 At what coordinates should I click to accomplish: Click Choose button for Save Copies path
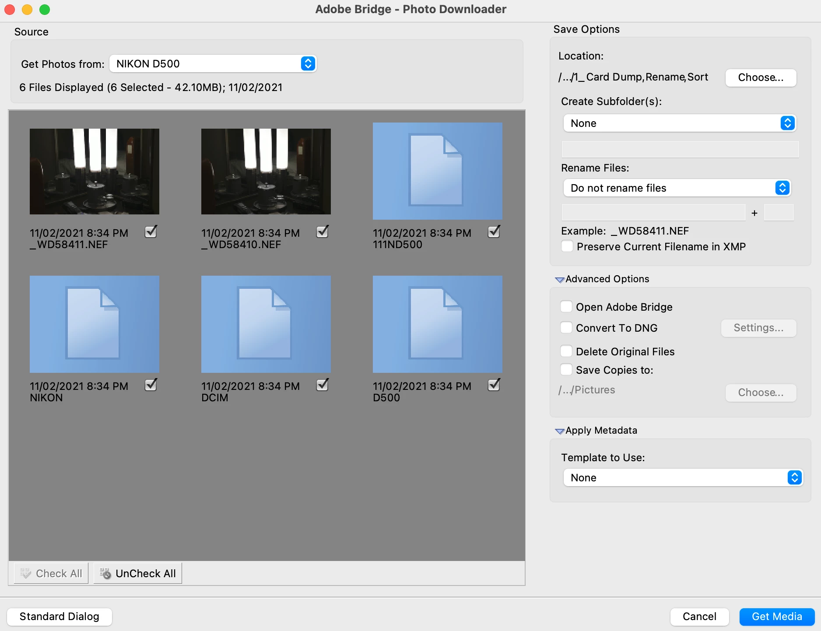[761, 393]
